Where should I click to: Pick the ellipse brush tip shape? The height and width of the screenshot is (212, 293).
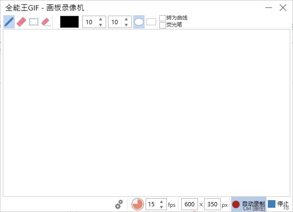[139, 22]
